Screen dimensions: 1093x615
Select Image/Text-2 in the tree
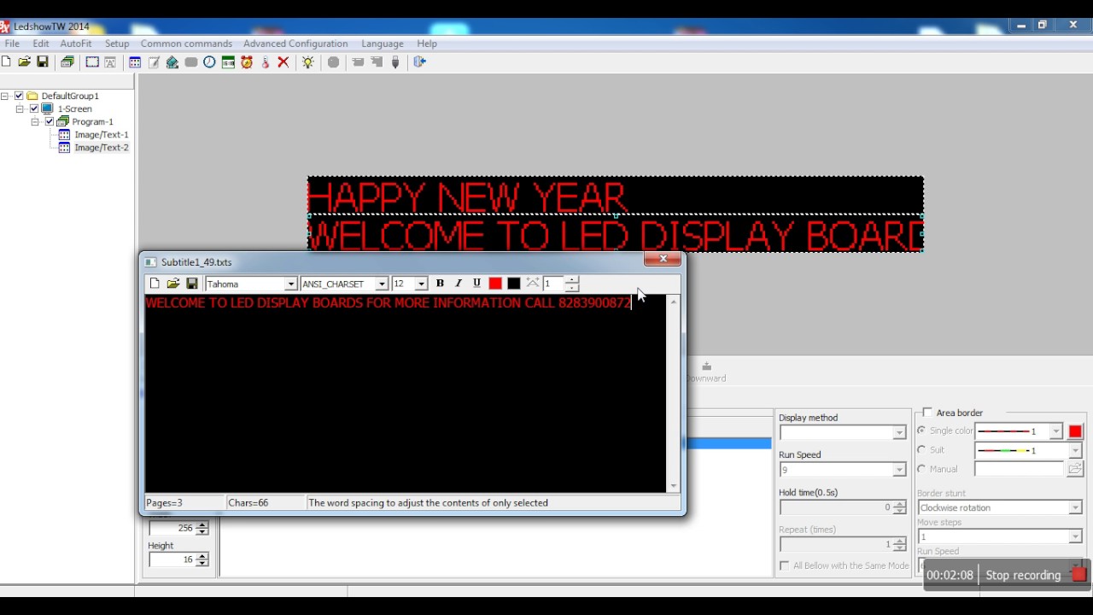point(101,147)
